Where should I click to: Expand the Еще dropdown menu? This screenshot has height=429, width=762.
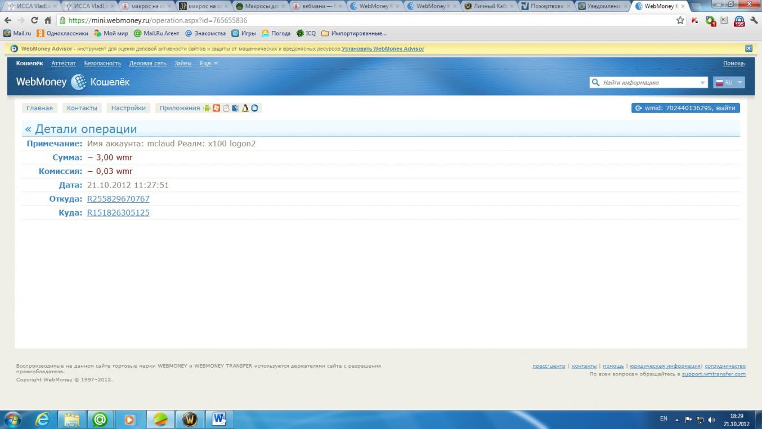209,64
